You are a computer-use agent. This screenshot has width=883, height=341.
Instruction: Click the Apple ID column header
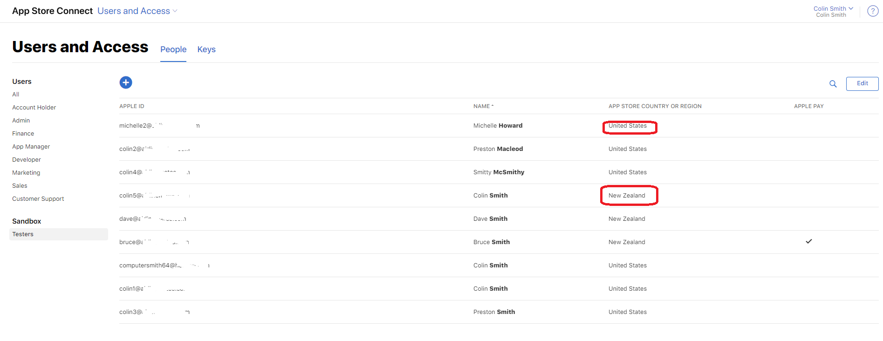(x=132, y=106)
